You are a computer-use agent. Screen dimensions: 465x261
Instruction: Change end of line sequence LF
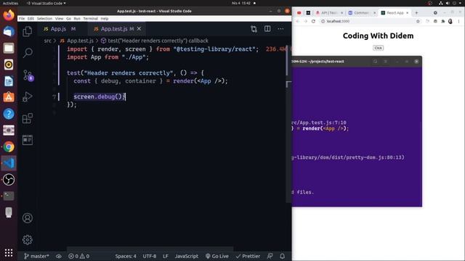coord(166,256)
